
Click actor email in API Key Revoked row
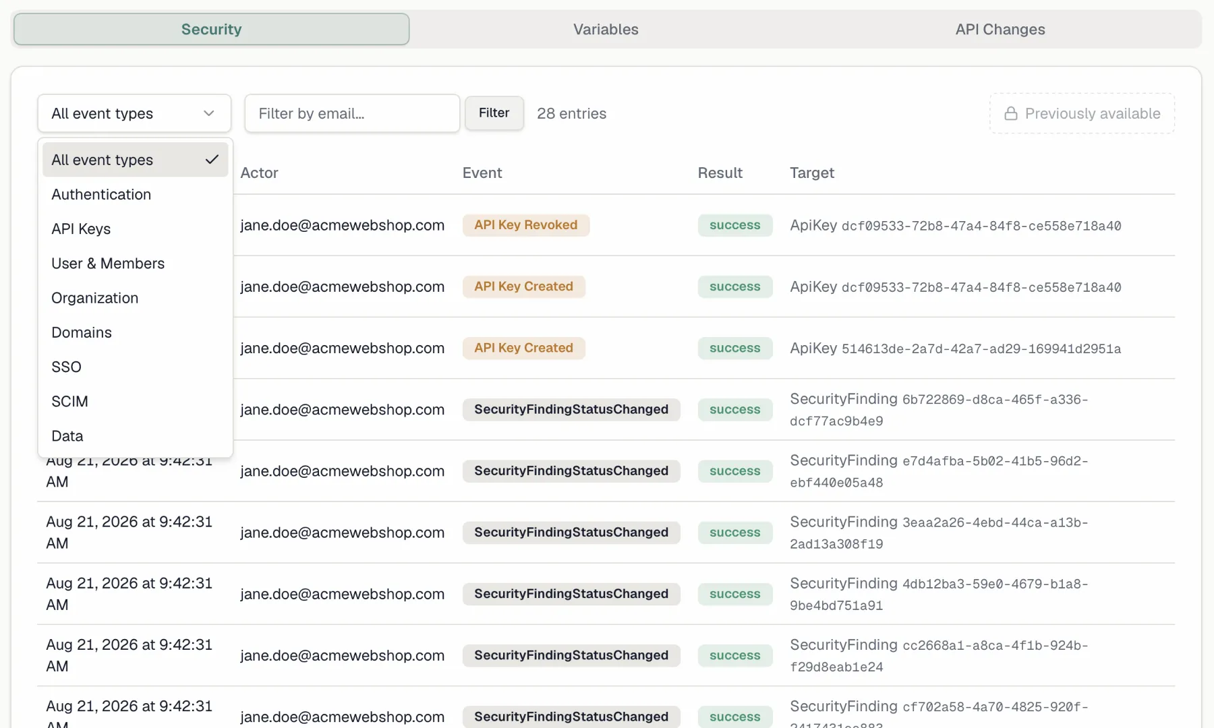(x=342, y=224)
